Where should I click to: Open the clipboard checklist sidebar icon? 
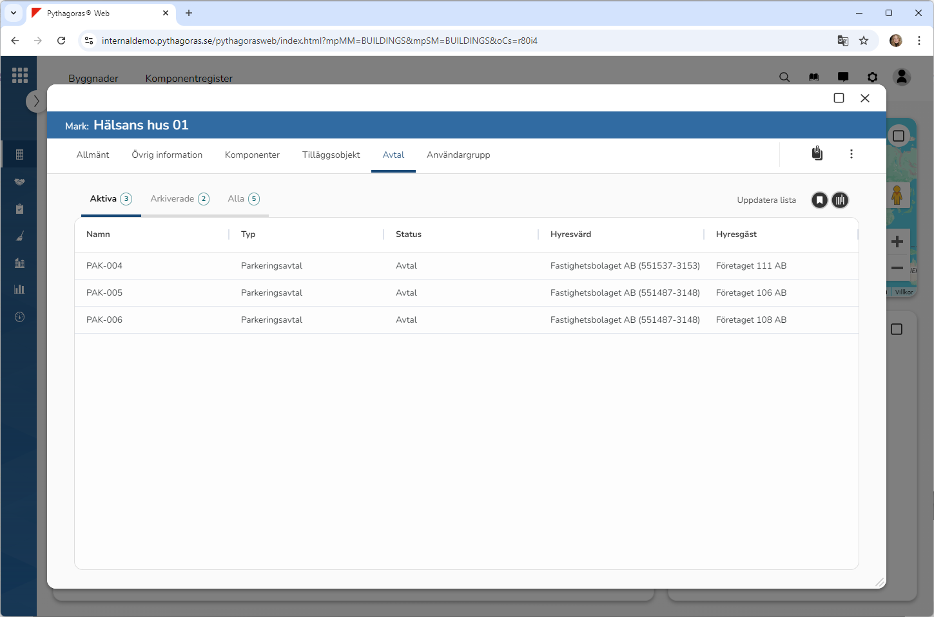point(20,209)
